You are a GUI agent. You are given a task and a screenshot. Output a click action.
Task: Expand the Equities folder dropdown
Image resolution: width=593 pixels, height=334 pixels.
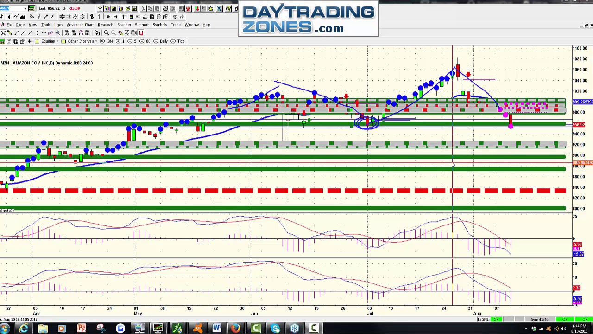(57, 41)
